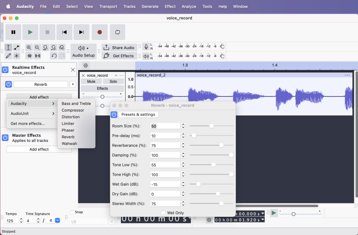Skip to start of the track

point(64,32)
